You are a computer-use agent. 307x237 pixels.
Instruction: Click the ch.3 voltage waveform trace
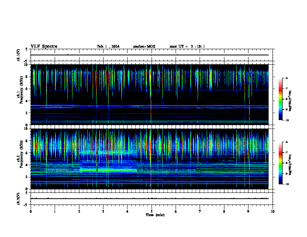[x=150, y=199]
